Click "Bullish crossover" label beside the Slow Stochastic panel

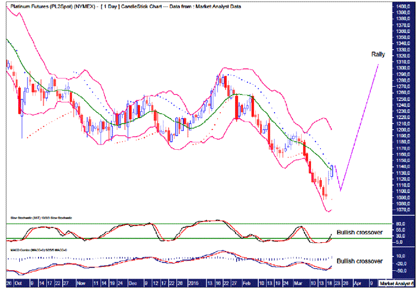click(359, 232)
